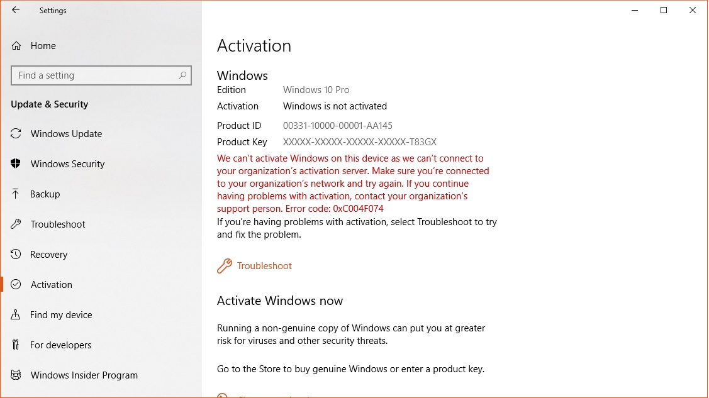Click the Activation checkmark circle icon

pyautogui.click(x=16, y=284)
